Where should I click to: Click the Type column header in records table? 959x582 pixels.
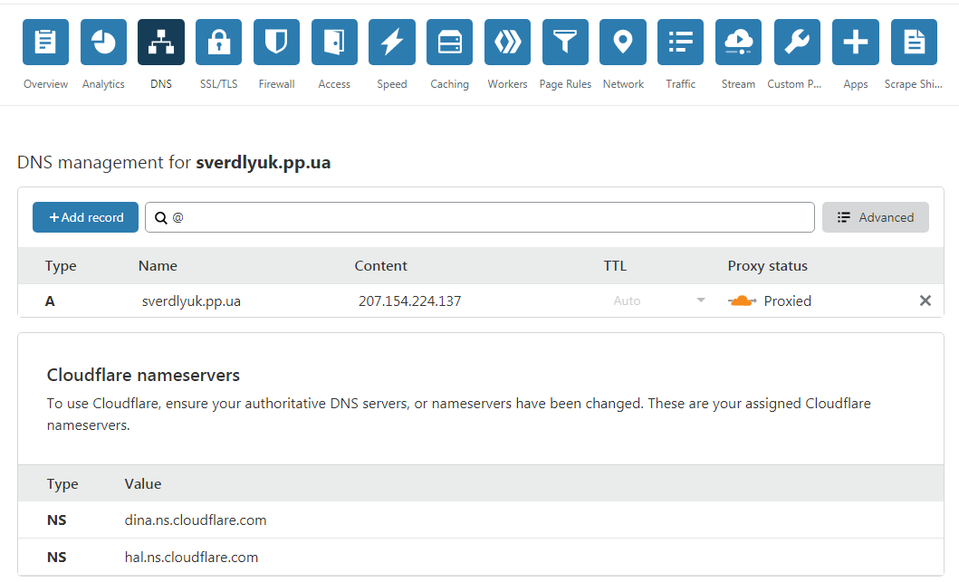point(61,266)
